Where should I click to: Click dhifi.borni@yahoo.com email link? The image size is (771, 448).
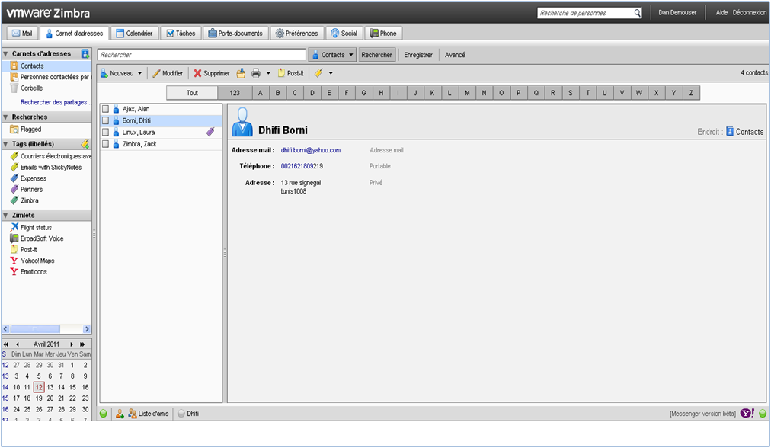point(311,150)
